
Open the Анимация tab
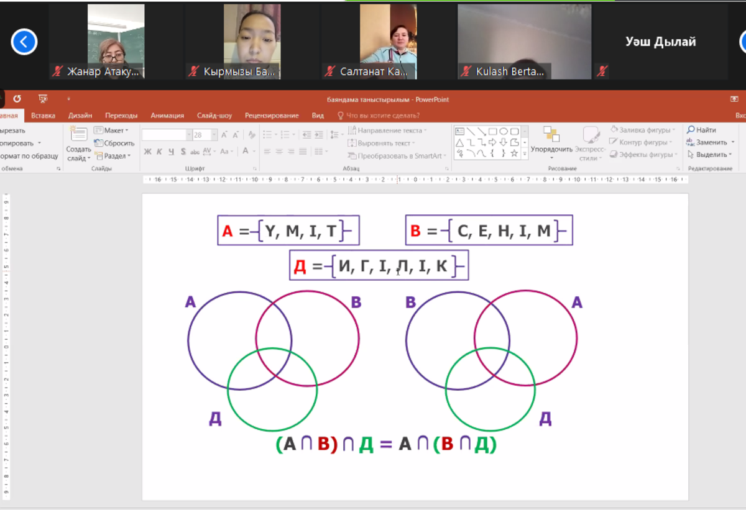(x=167, y=116)
